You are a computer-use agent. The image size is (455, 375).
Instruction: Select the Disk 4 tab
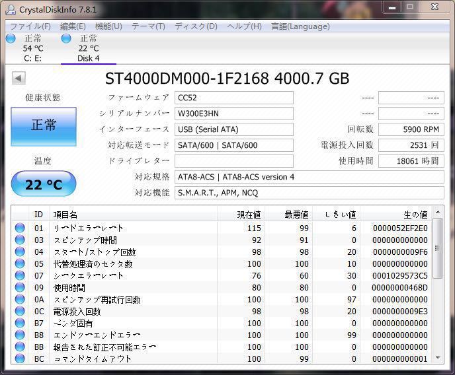click(x=89, y=48)
